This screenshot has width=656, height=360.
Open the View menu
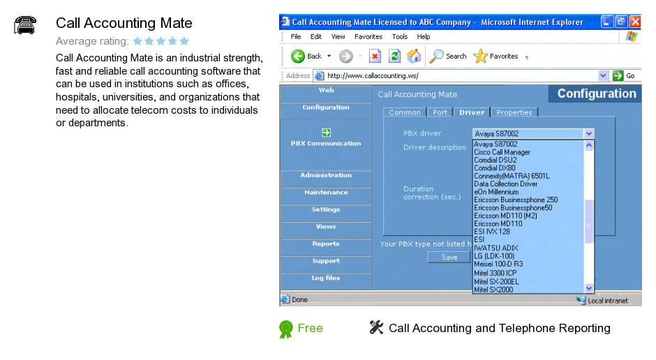338,37
